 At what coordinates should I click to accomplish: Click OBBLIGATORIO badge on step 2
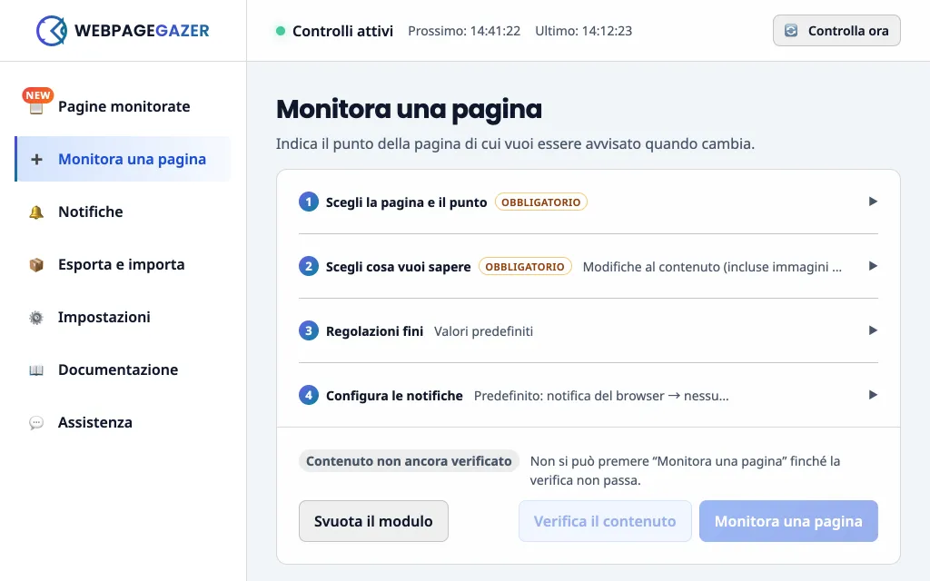(x=525, y=267)
